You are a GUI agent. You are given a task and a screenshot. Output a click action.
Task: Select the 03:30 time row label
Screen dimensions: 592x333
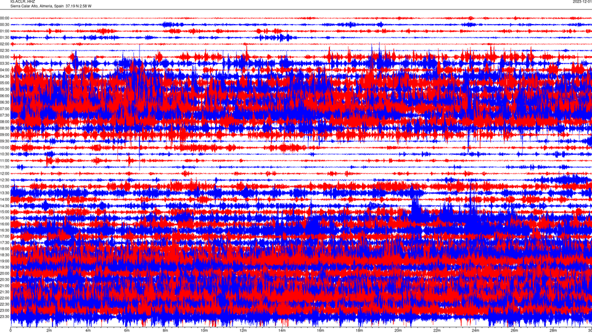[4, 64]
